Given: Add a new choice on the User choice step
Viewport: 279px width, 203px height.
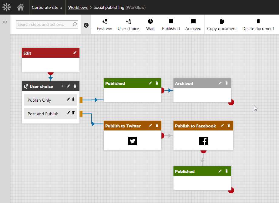Looking at the screenshot, I should coord(62,86).
